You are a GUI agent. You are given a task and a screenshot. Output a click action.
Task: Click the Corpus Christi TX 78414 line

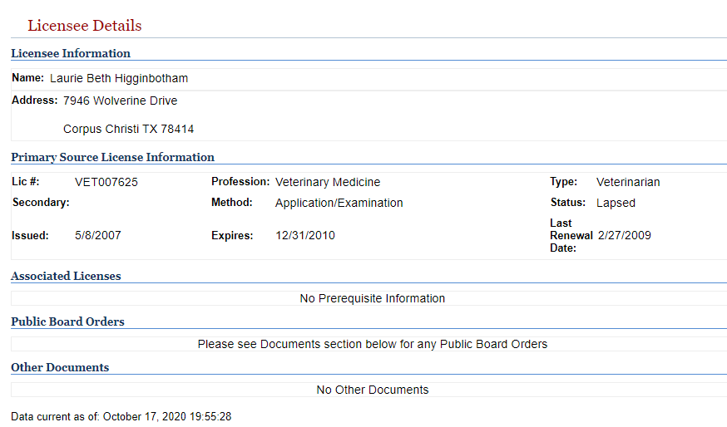[x=128, y=129]
